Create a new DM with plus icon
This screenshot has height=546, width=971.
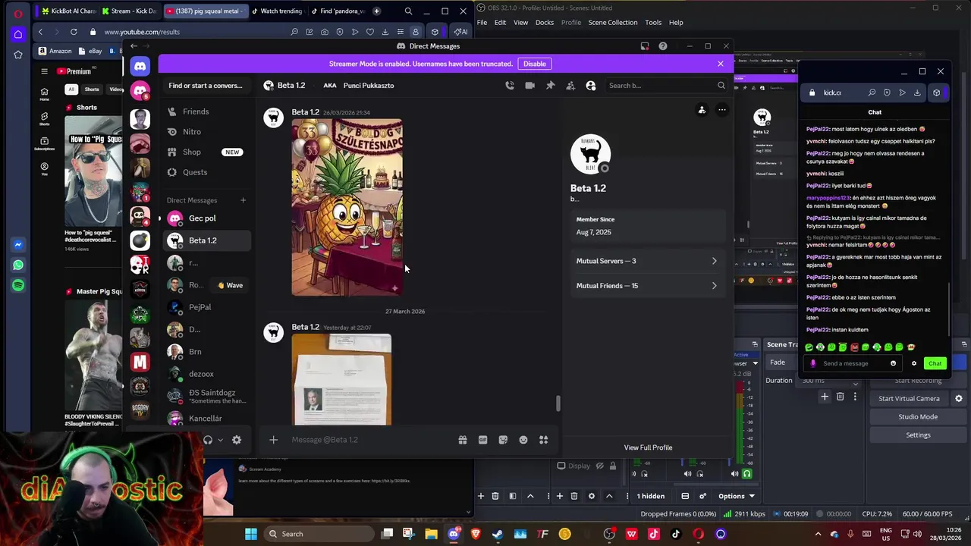[243, 200]
